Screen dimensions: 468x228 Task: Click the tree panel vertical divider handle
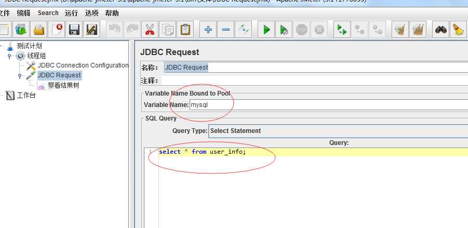(131, 135)
